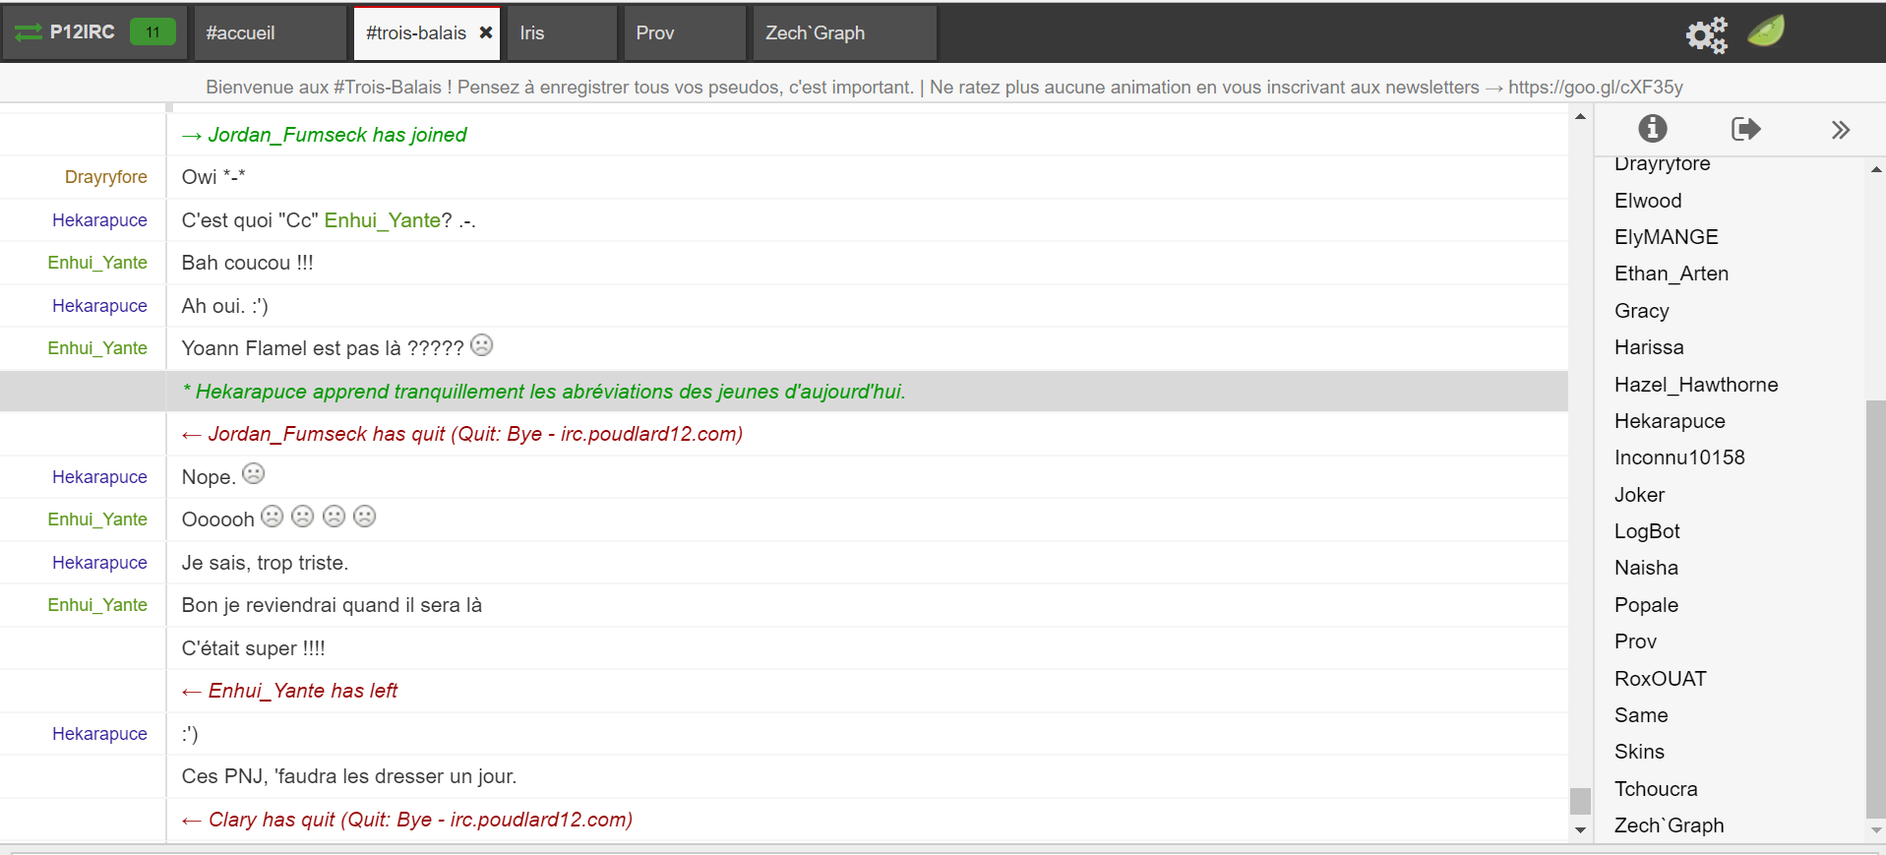1886x855 pixels.
Task: Select Popale in the user list
Action: [1646, 605]
